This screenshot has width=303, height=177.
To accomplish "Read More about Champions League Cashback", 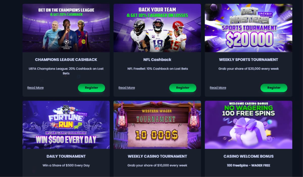I will tap(35, 88).
